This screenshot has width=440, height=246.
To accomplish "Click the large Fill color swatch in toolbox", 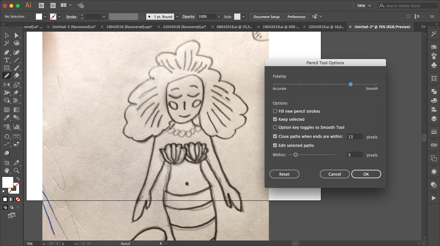I will [x=8, y=182].
